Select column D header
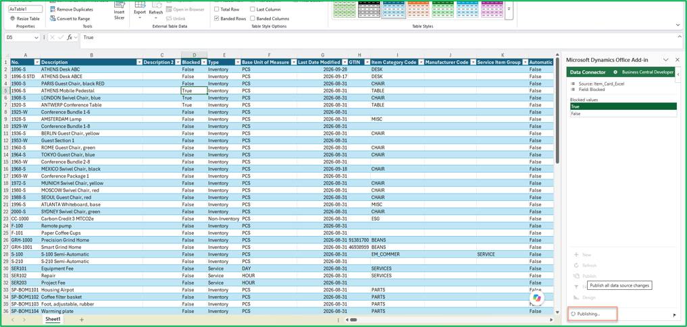 click(194, 55)
